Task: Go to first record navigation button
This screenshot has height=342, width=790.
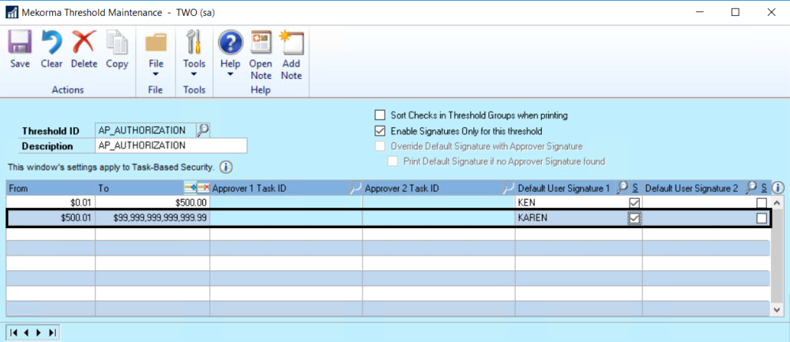Action: (14, 333)
